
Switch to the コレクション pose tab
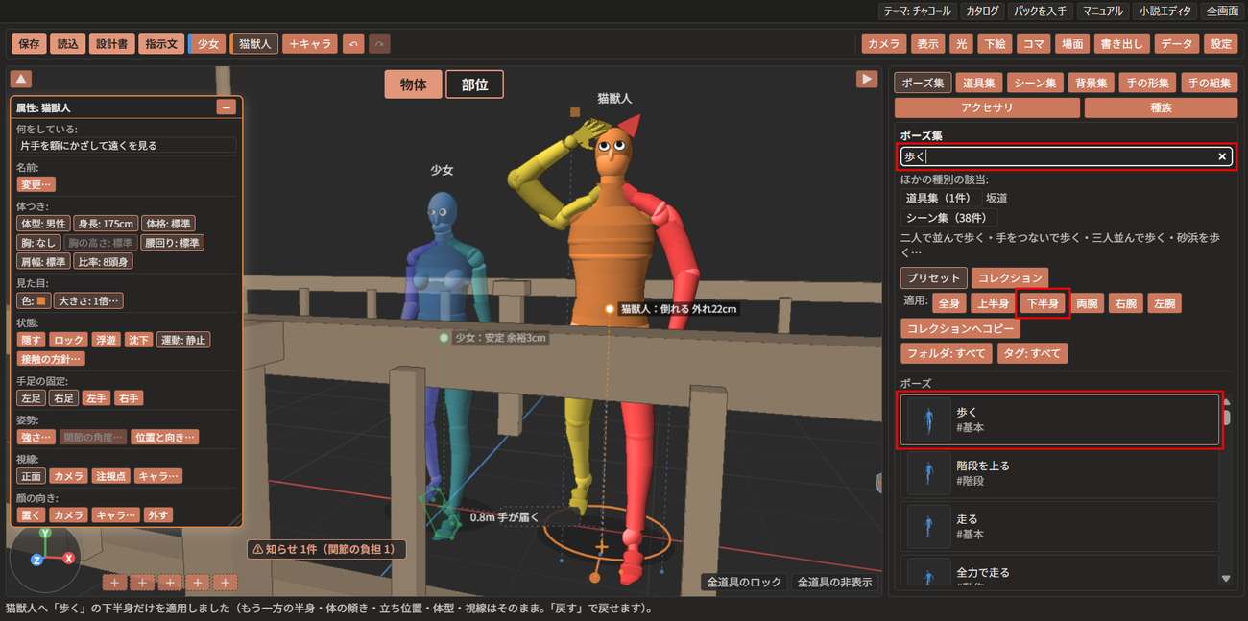click(x=1009, y=278)
